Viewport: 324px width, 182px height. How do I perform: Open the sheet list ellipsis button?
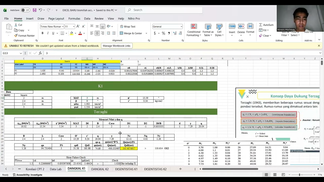[x=19, y=169]
